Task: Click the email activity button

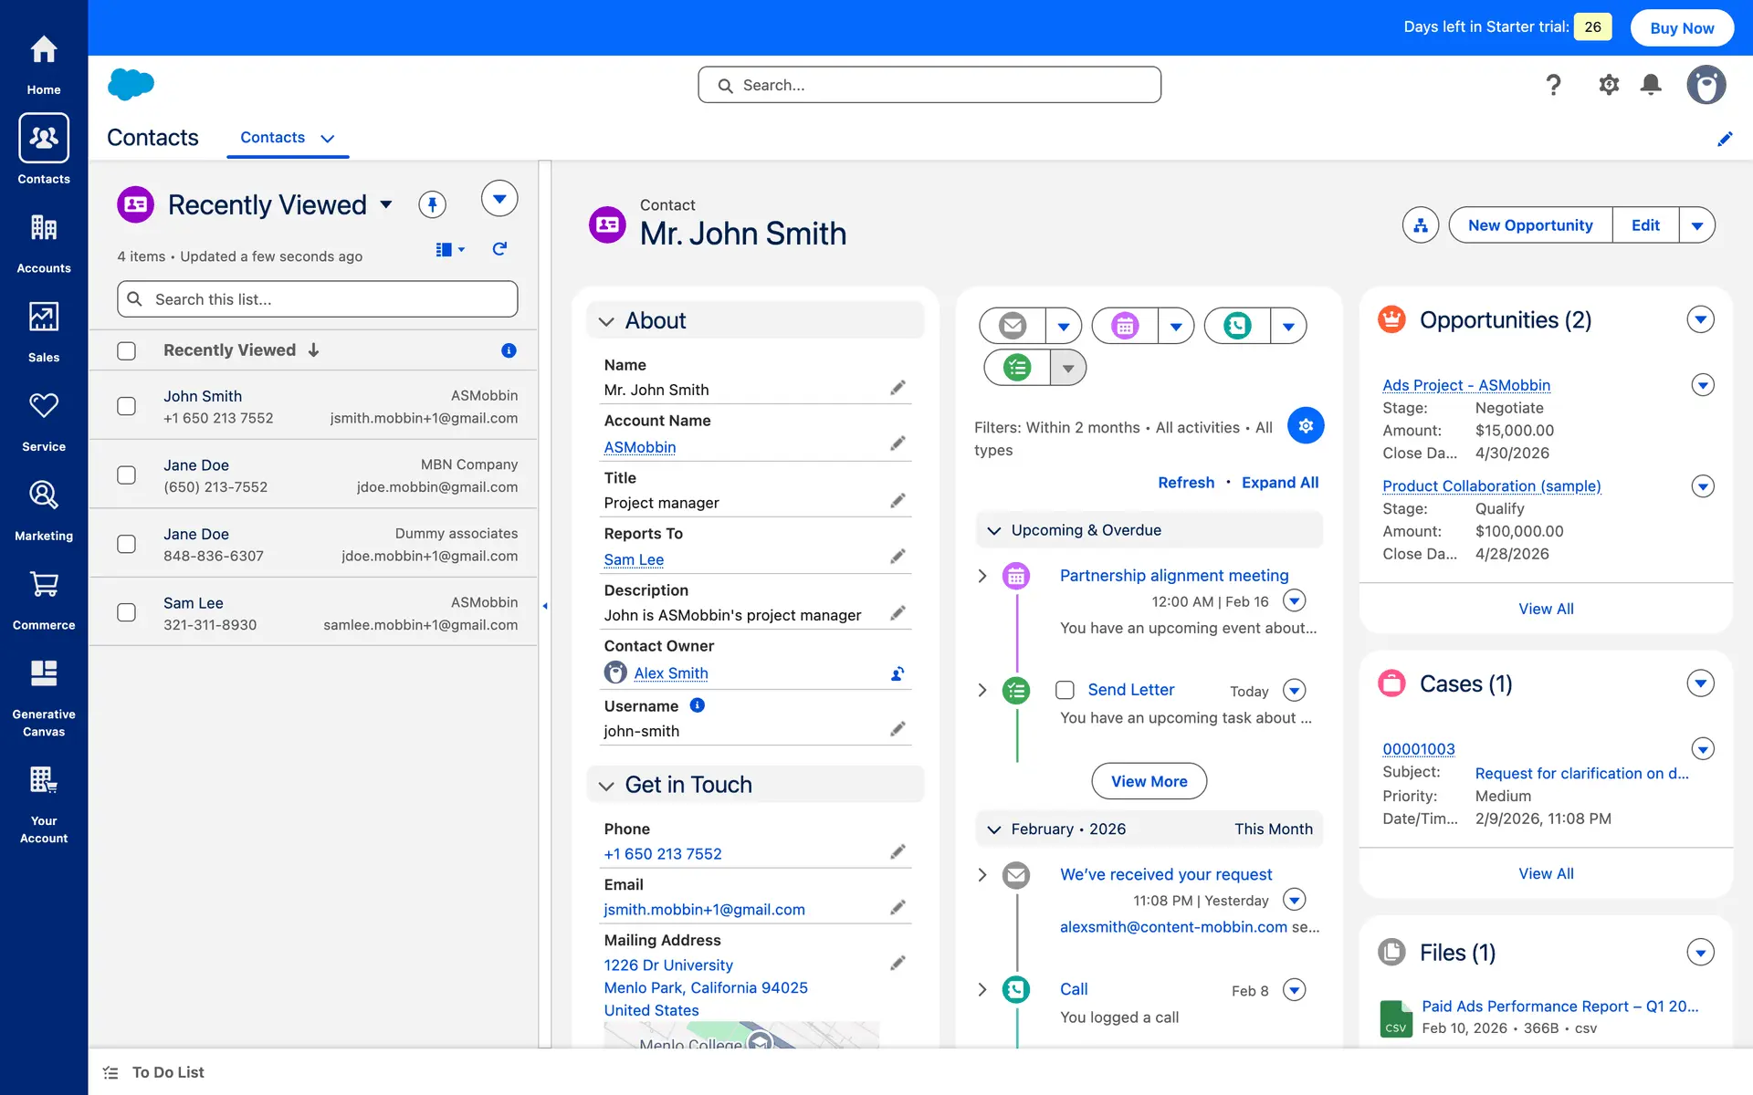Action: [x=1013, y=326]
